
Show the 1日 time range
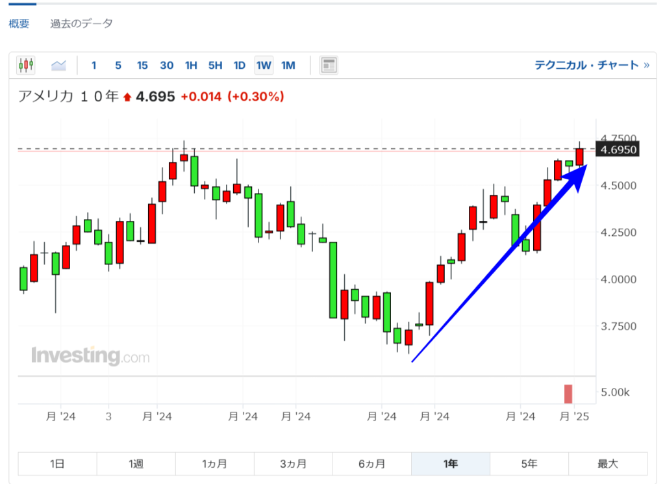(x=57, y=464)
